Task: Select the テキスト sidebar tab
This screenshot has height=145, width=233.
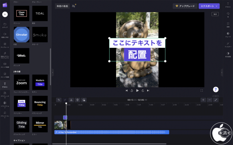Action: [5, 85]
